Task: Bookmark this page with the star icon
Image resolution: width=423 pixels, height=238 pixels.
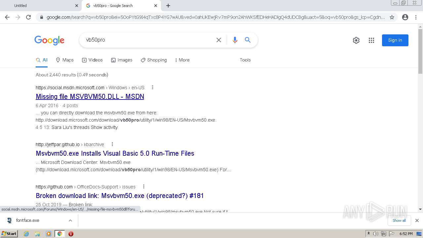Action: tap(392, 17)
